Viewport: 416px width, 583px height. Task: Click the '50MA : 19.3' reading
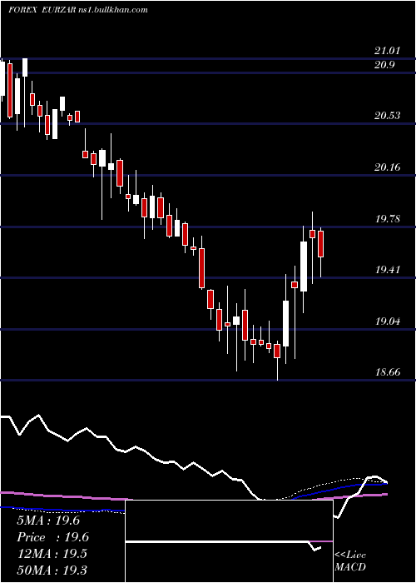[x=52, y=571]
